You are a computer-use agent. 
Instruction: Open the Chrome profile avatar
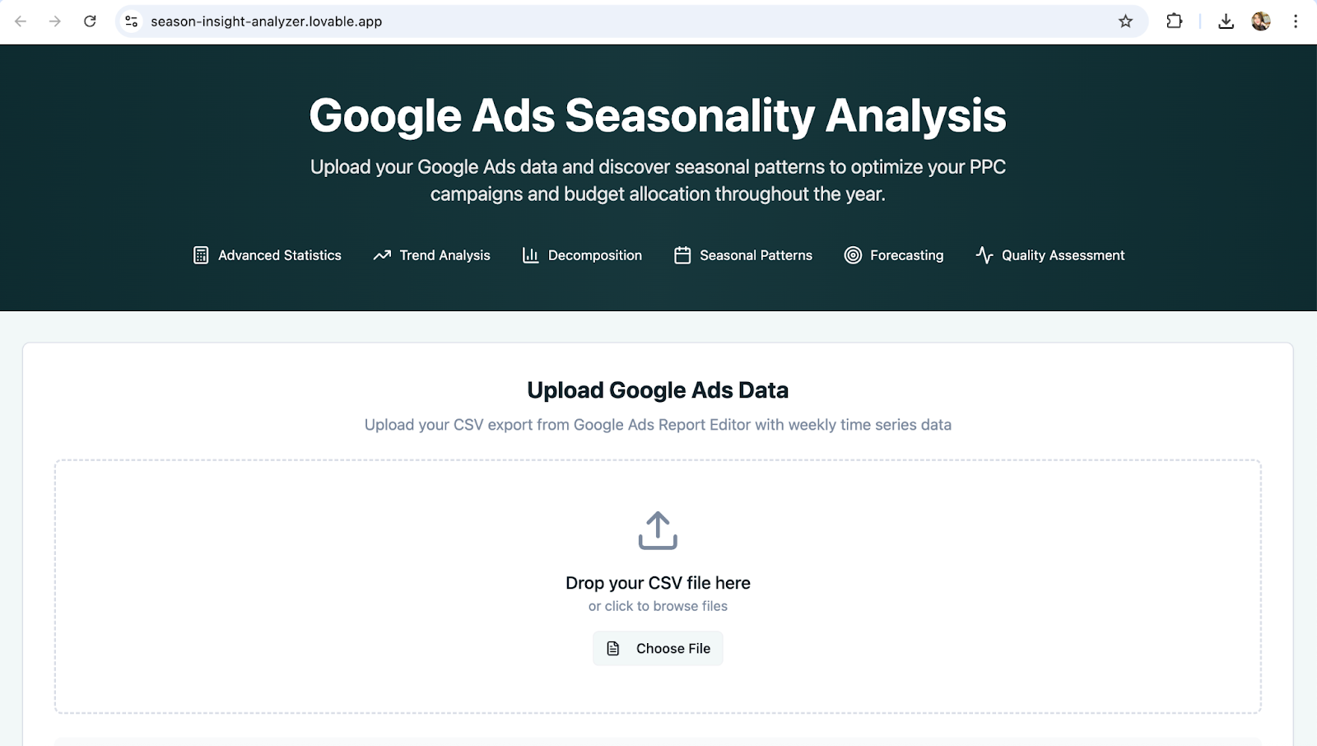click(1261, 21)
